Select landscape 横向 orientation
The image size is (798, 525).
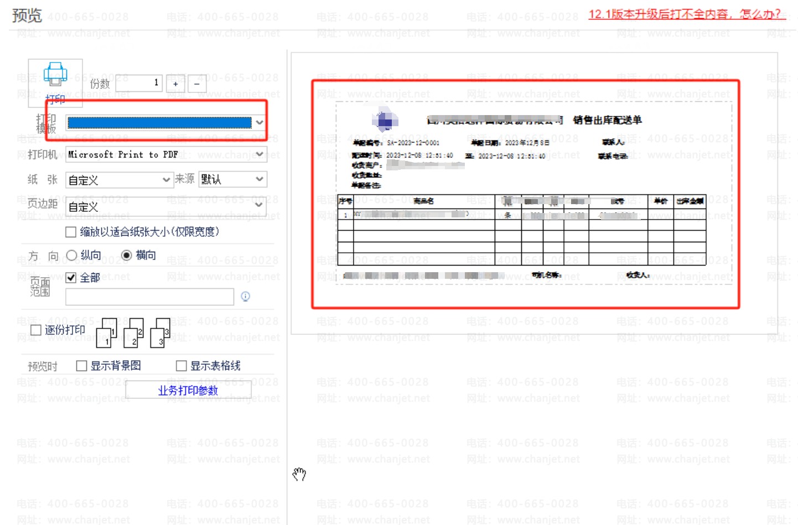(x=127, y=255)
